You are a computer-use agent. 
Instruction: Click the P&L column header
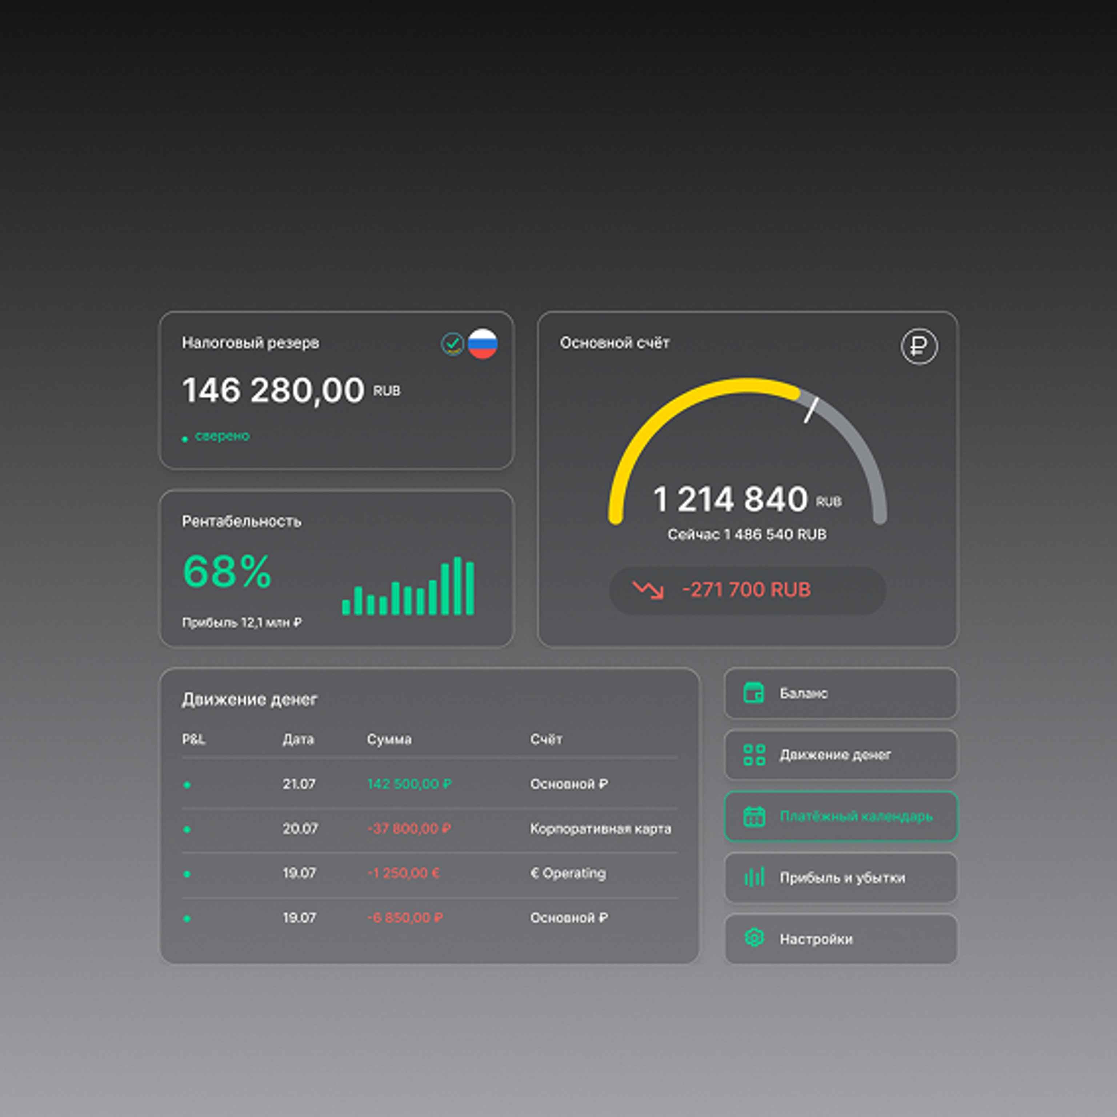[194, 740]
